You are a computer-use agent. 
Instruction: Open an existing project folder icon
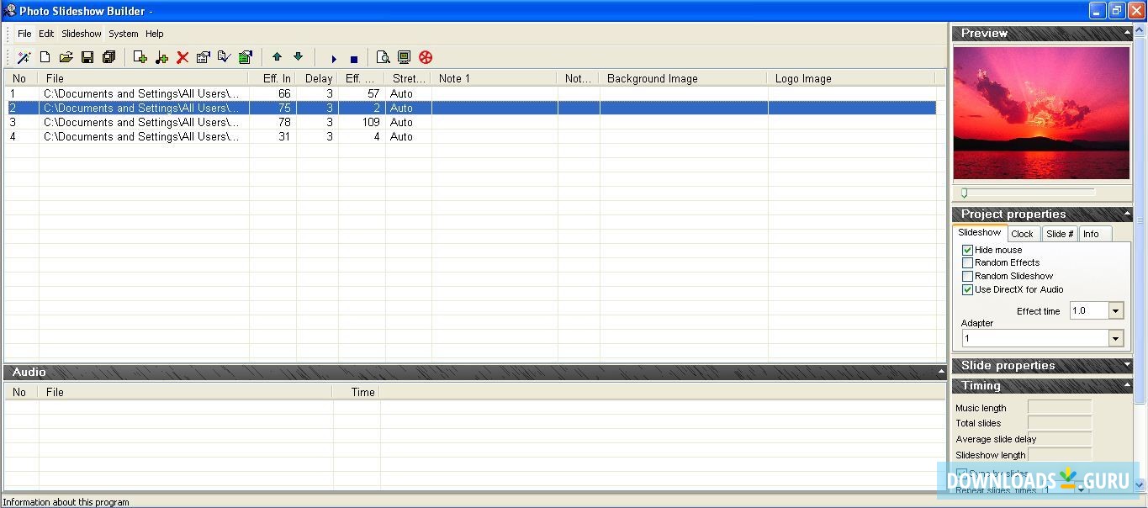tap(66, 57)
